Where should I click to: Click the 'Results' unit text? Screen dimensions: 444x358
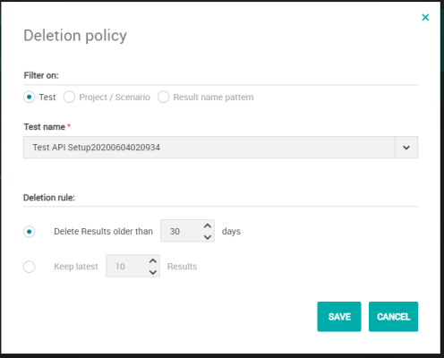click(x=182, y=267)
